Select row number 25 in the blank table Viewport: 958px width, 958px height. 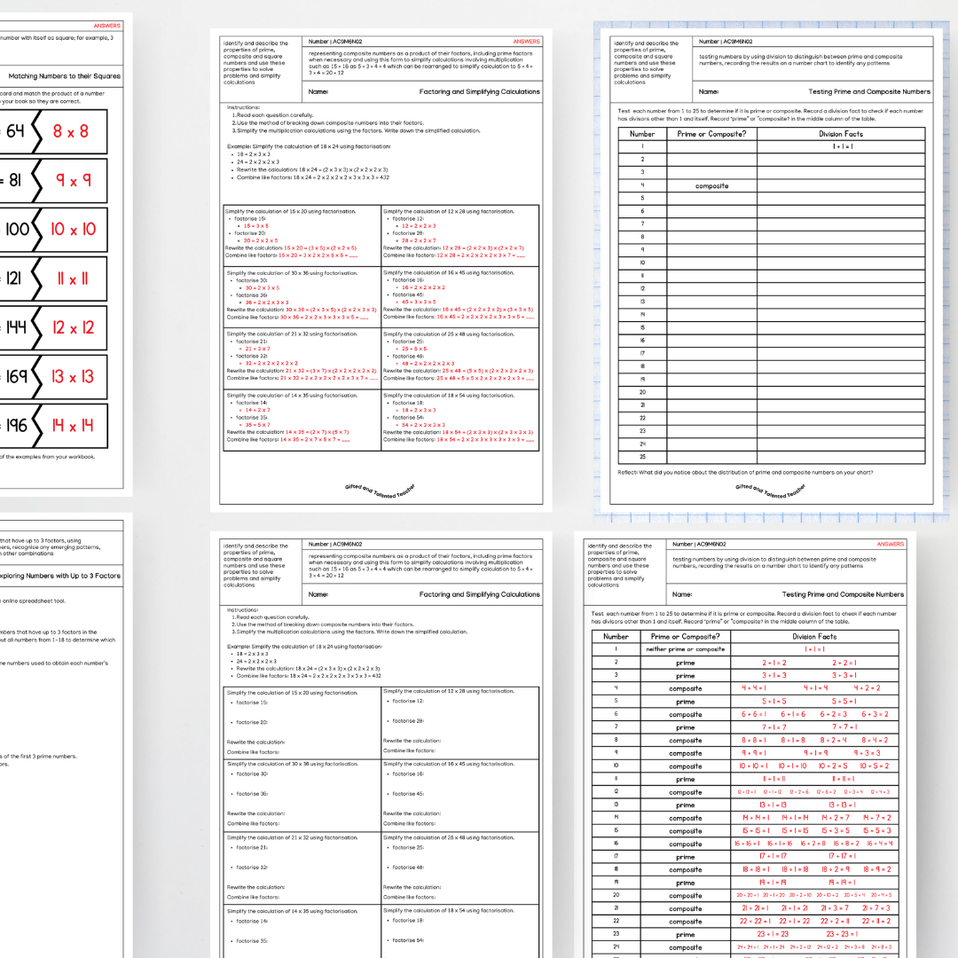(x=642, y=457)
